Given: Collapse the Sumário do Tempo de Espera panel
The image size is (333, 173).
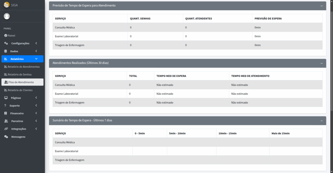Looking at the screenshot, I should point(322,121).
